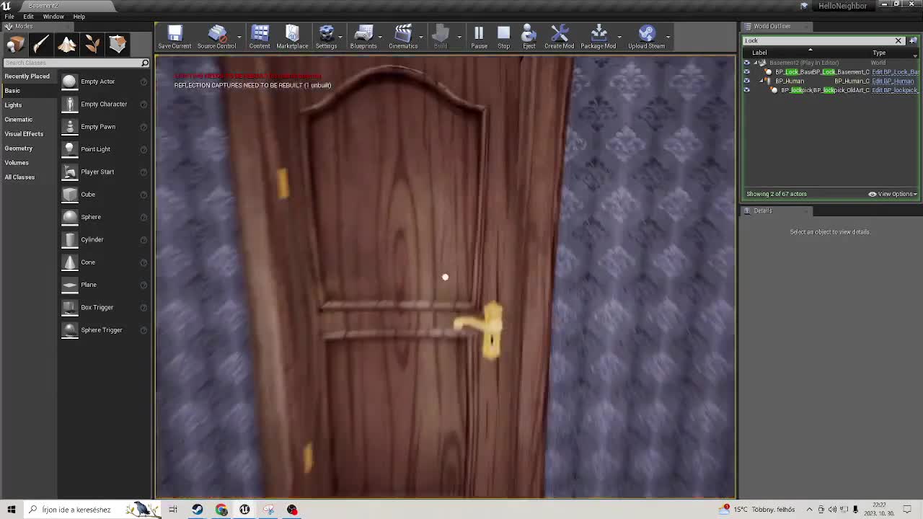Open the View Options dropdown
This screenshot has width=923, height=519.
(x=893, y=194)
